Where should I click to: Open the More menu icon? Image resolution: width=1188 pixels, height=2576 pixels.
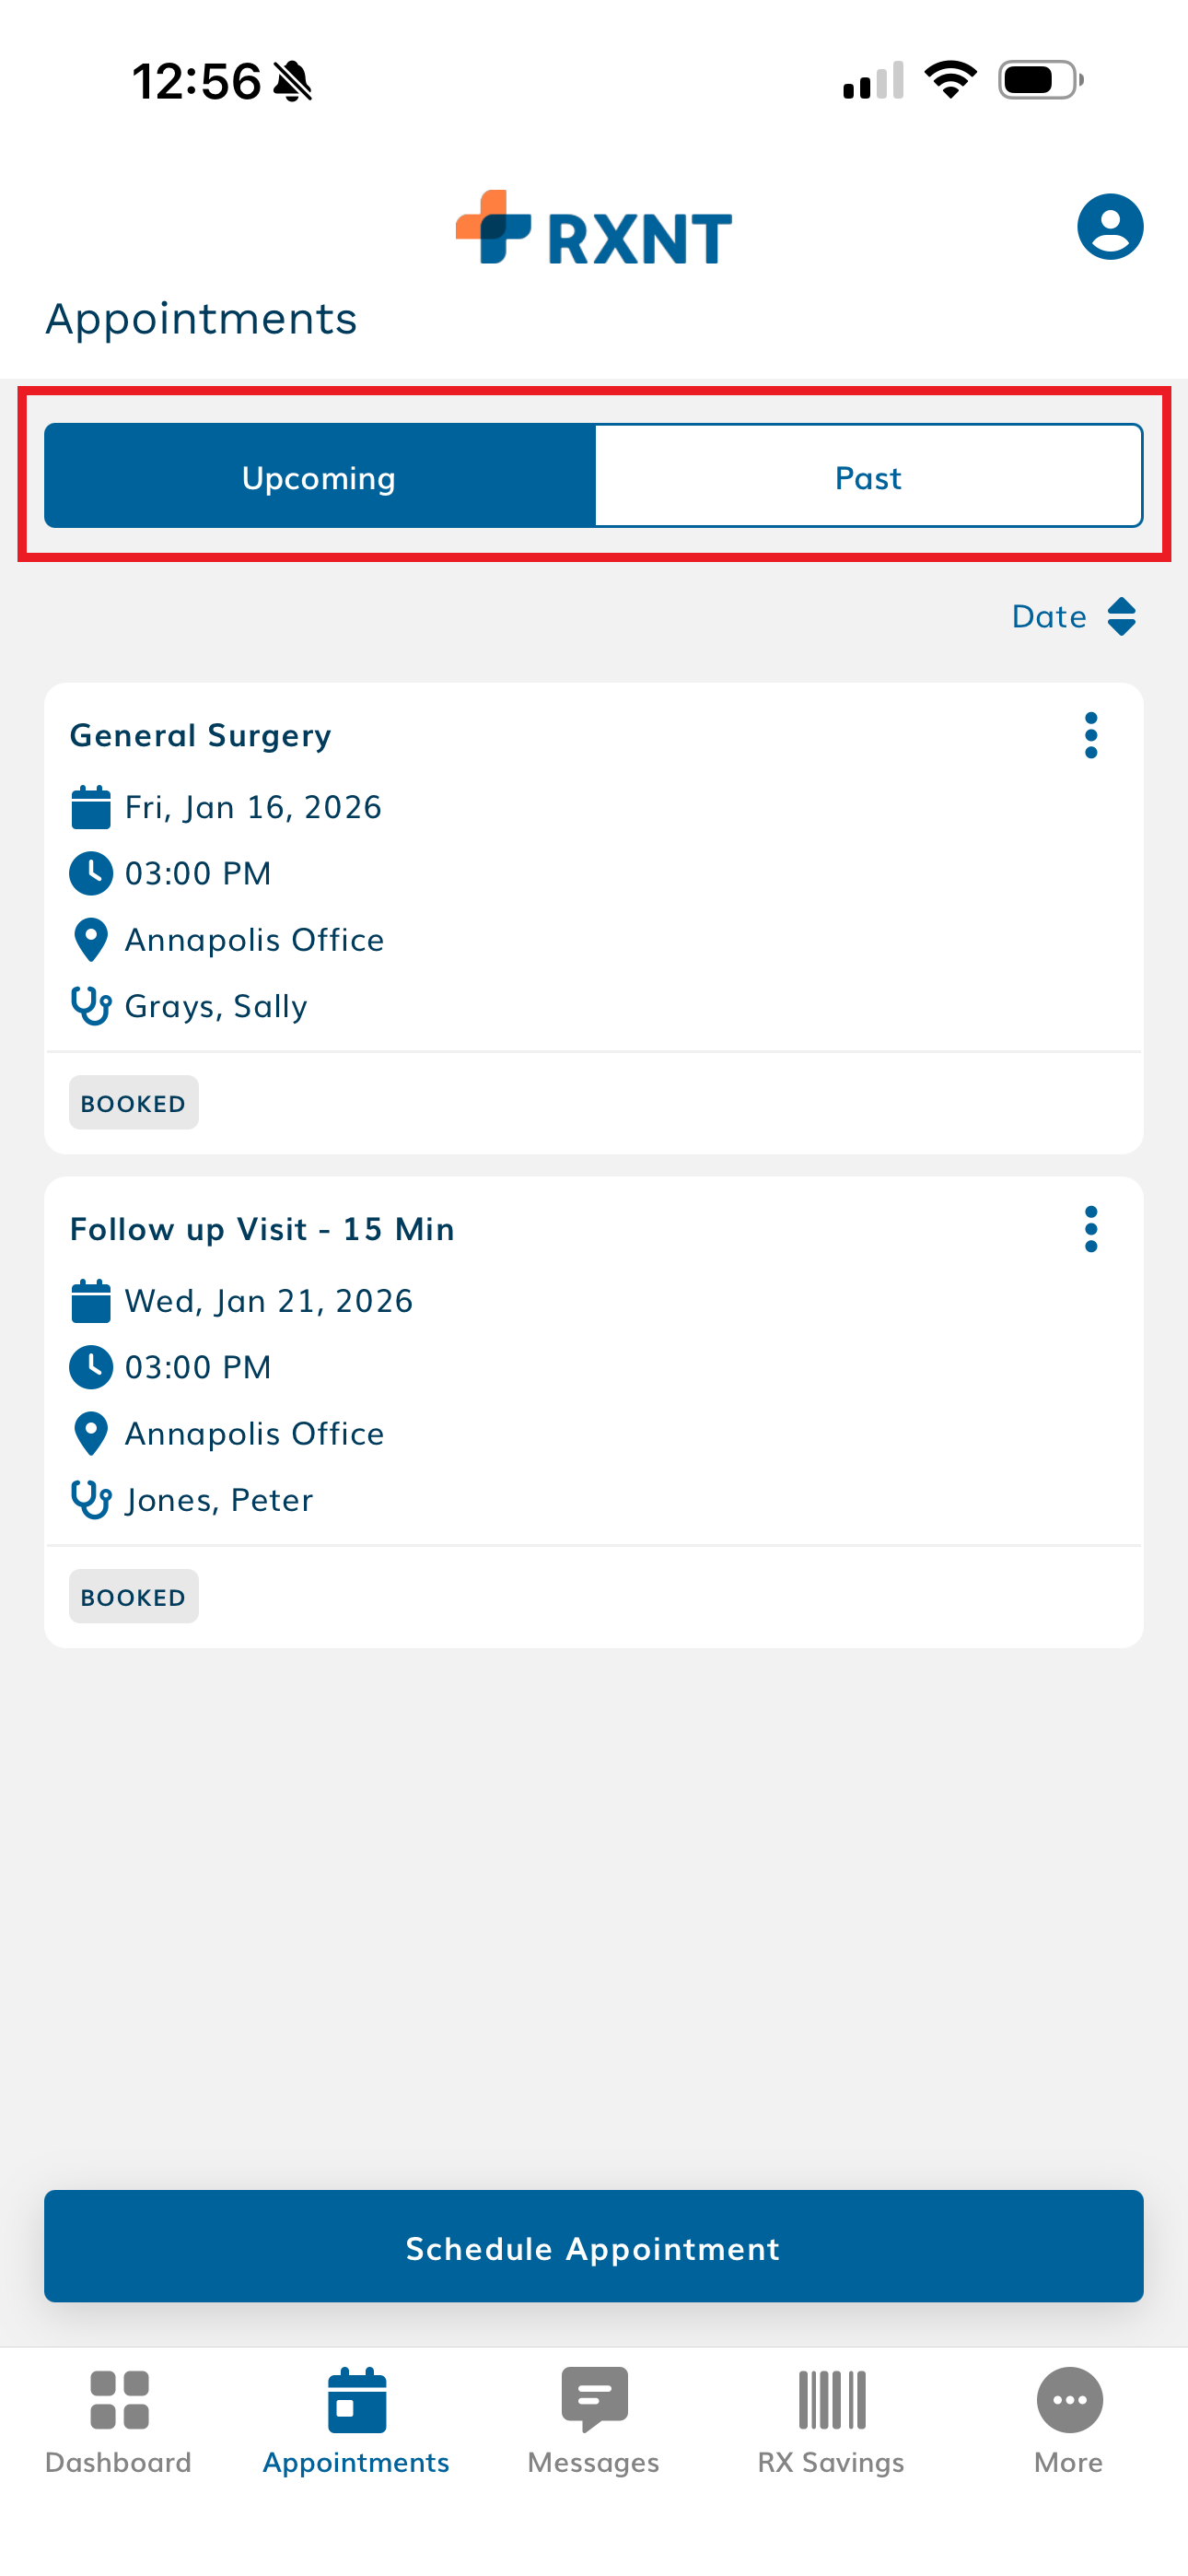click(1069, 2399)
